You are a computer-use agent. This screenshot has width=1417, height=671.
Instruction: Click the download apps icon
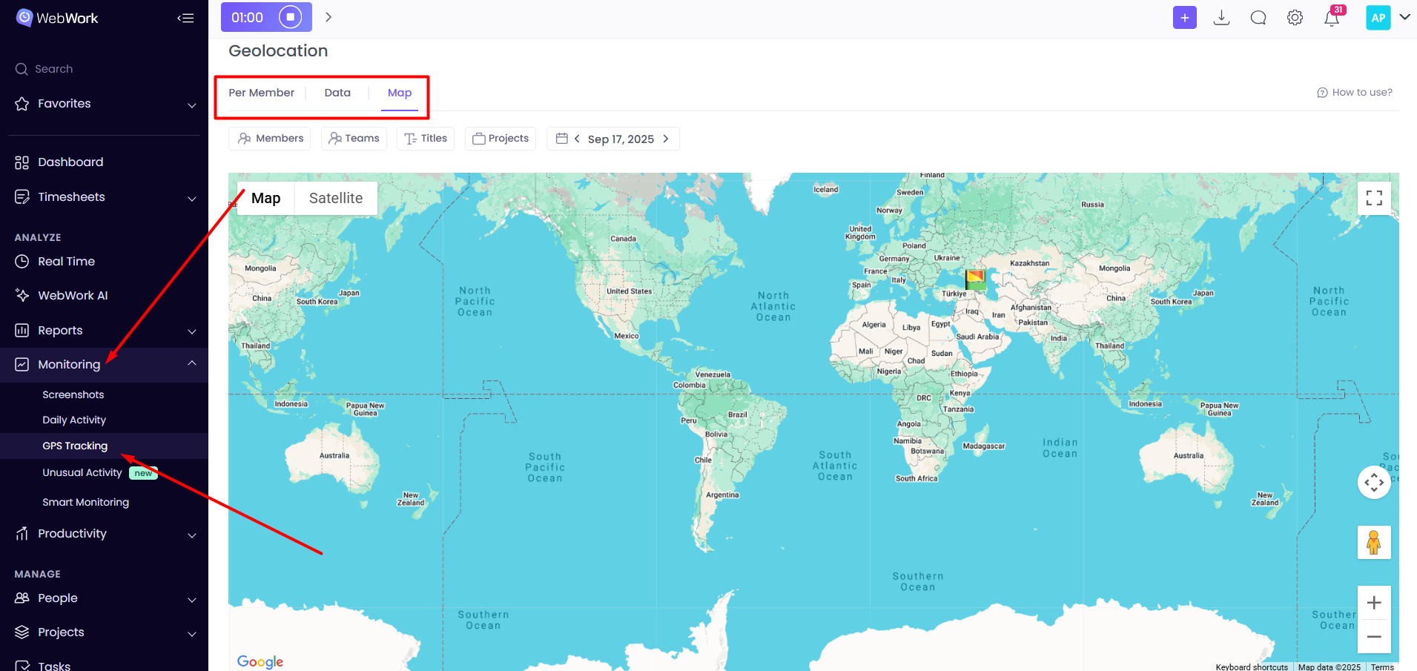[x=1221, y=17]
